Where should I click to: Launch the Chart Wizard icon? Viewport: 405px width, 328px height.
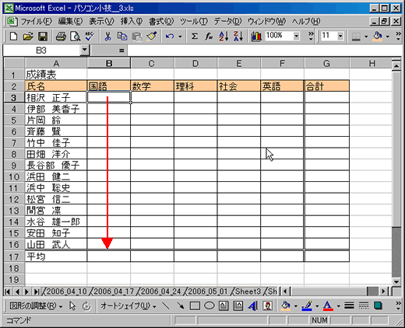tap(256, 37)
